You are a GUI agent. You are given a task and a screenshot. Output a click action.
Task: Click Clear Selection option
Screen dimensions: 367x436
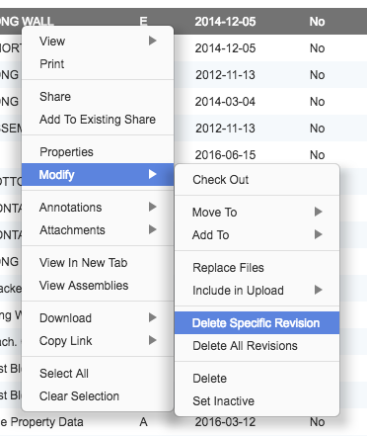(x=98, y=395)
